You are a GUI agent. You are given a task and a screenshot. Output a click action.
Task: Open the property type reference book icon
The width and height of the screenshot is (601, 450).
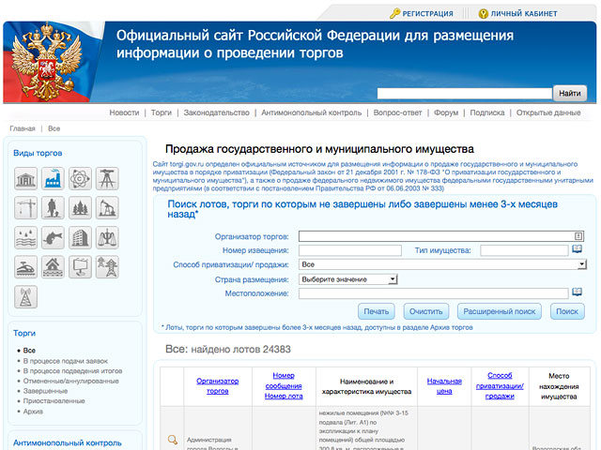[578, 250]
